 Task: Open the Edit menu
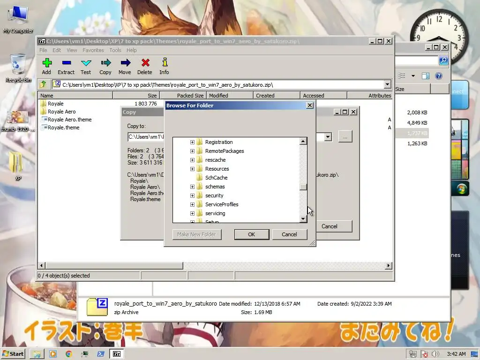click(57, 50)
